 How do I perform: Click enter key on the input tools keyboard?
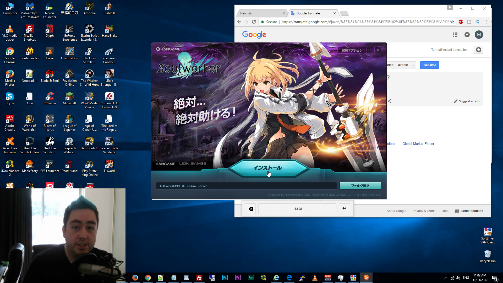click(x=344, y=209)
